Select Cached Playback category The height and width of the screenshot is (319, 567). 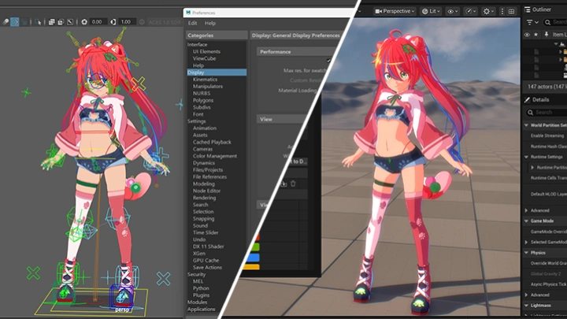pyautogui.click(x=212, y=142)
